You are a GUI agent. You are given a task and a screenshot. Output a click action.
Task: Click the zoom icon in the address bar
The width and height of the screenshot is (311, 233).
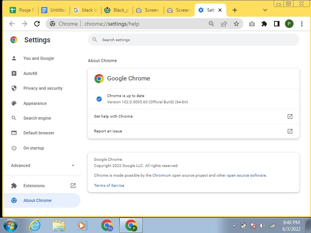tap(211, 24)
